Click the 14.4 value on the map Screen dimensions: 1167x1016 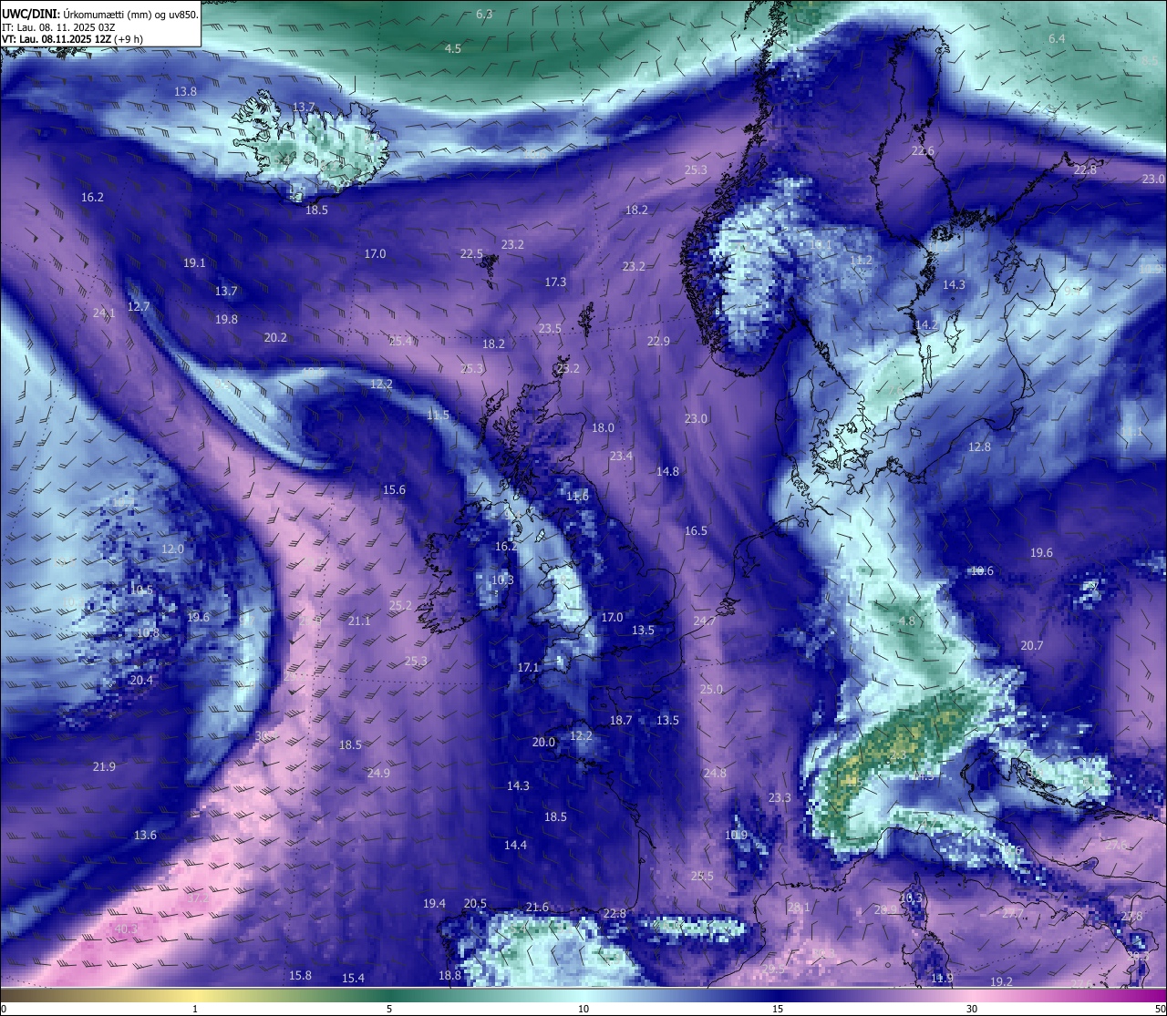[x=515, y=845]
